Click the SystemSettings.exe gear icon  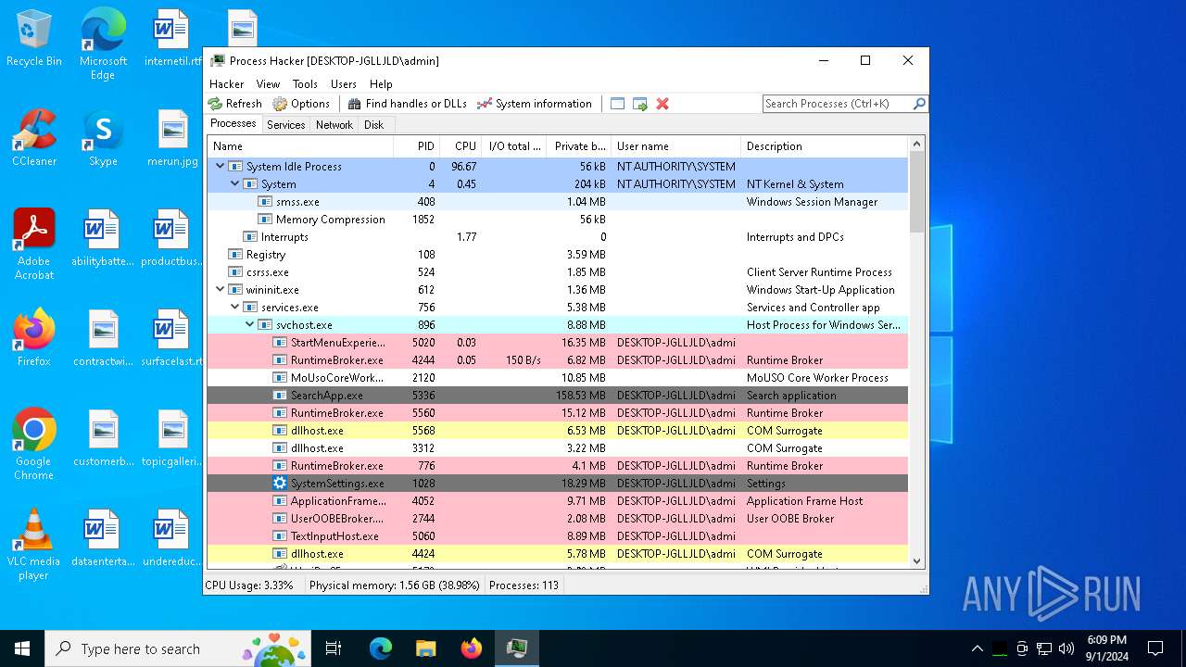(280, 484)
